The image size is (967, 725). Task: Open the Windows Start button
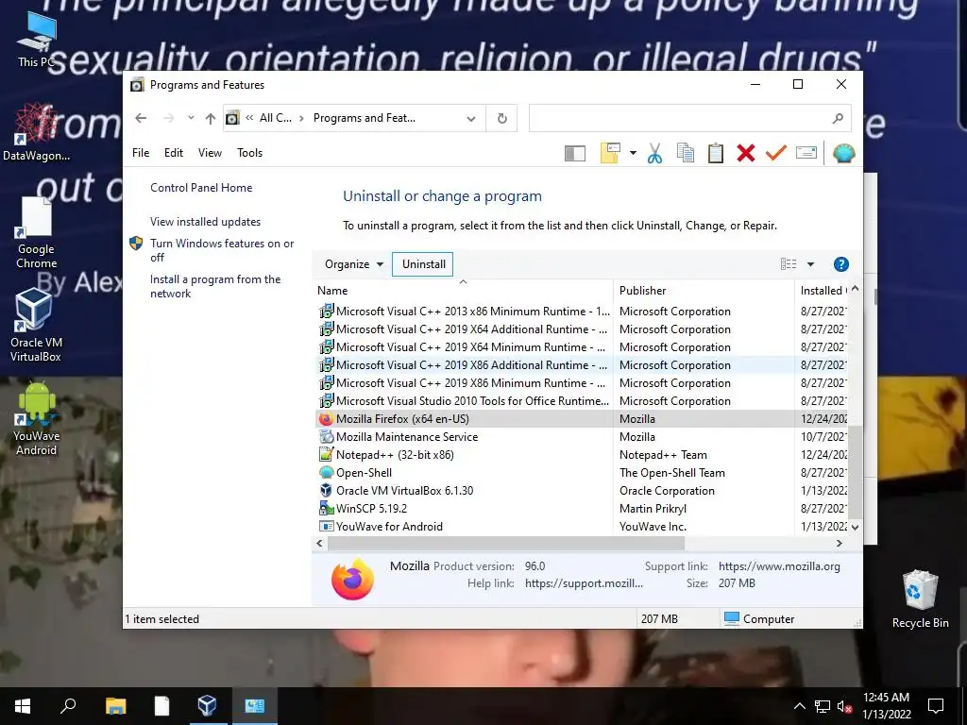tap(23, 706)
